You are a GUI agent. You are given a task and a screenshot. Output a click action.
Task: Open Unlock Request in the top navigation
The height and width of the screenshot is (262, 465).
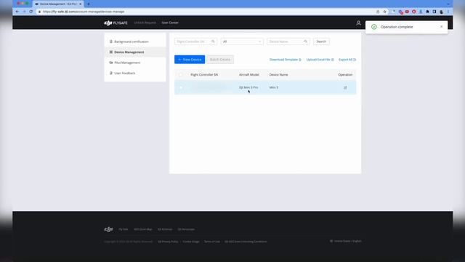[145, 23]
